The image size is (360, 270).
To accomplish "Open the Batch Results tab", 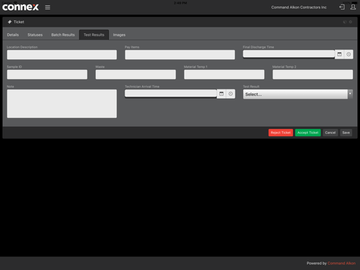I will 63,35.
